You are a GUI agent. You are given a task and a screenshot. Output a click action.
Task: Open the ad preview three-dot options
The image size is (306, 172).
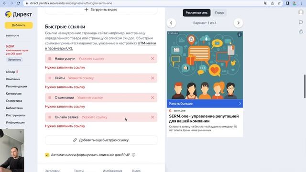pyautogui.click(x=240, y=34)
